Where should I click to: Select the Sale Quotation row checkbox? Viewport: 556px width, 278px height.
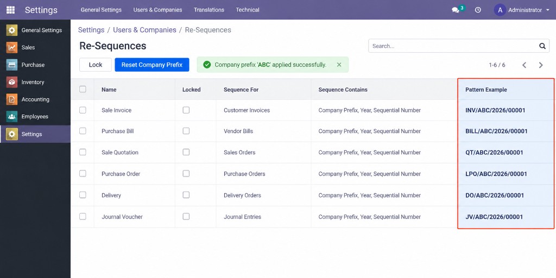(x=83, y=152)
